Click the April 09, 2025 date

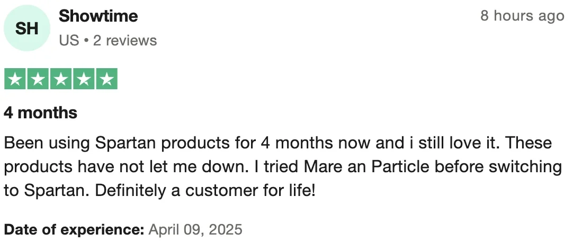pyautogui.click(x=195, y=230)
